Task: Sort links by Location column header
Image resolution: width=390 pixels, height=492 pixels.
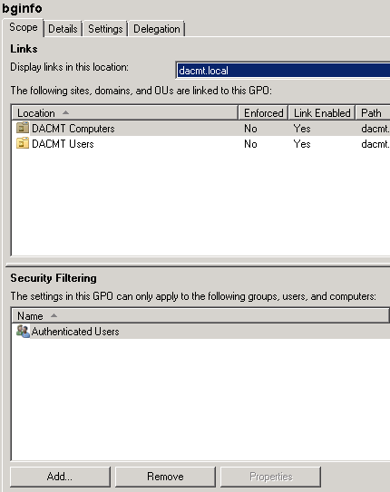Action: (x=124, y=112)
